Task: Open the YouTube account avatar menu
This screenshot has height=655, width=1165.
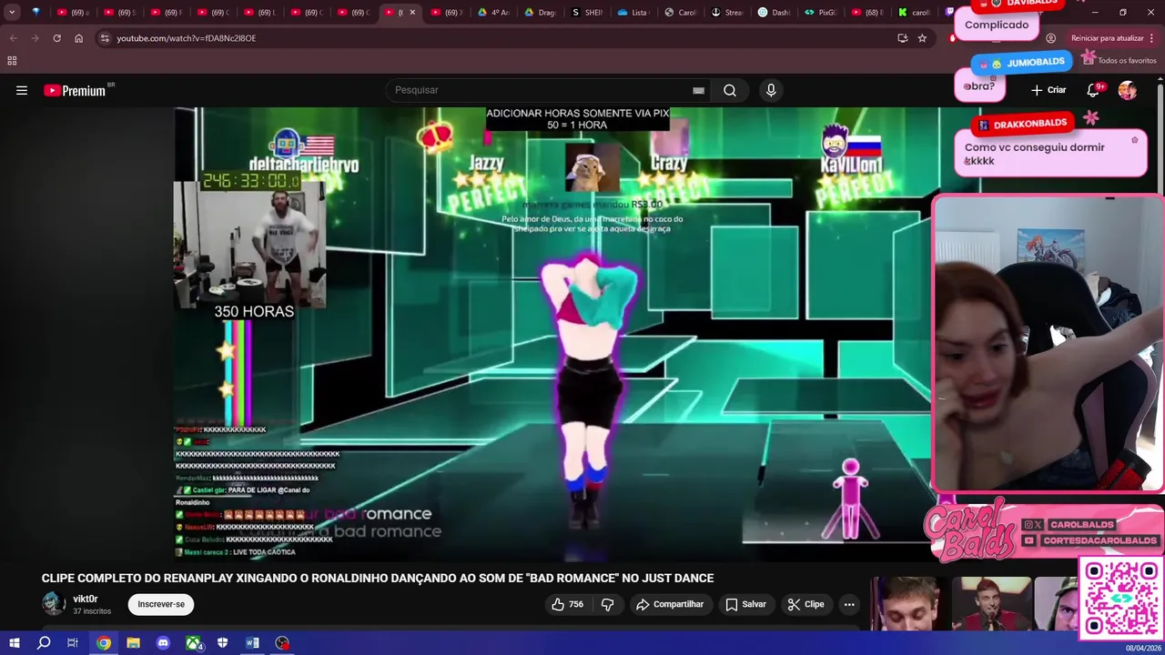Action: [x=1128, y=90]
